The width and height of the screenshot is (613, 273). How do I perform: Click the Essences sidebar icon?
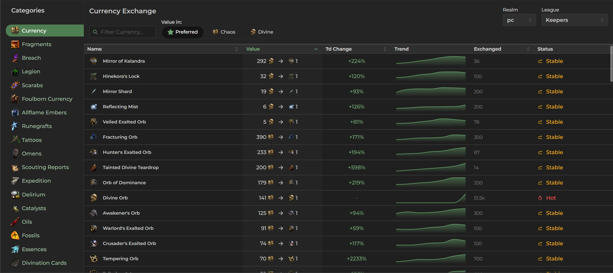15,249
